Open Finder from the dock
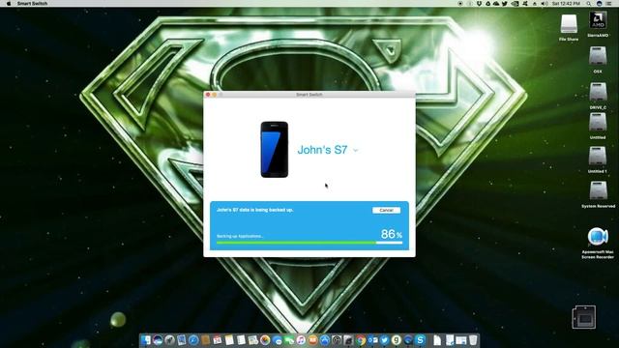Screen dimensions: 619x348 (145, 339)
